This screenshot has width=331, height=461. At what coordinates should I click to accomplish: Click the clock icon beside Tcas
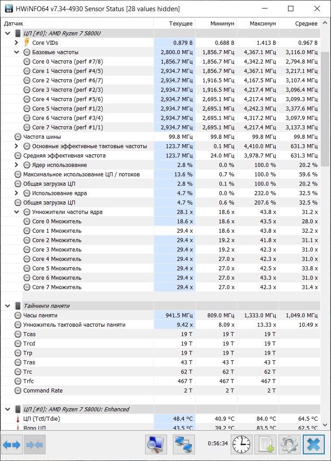18,334
